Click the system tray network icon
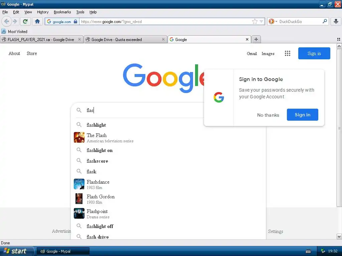This screenshot has height=256, width=342. coord(323,251)
